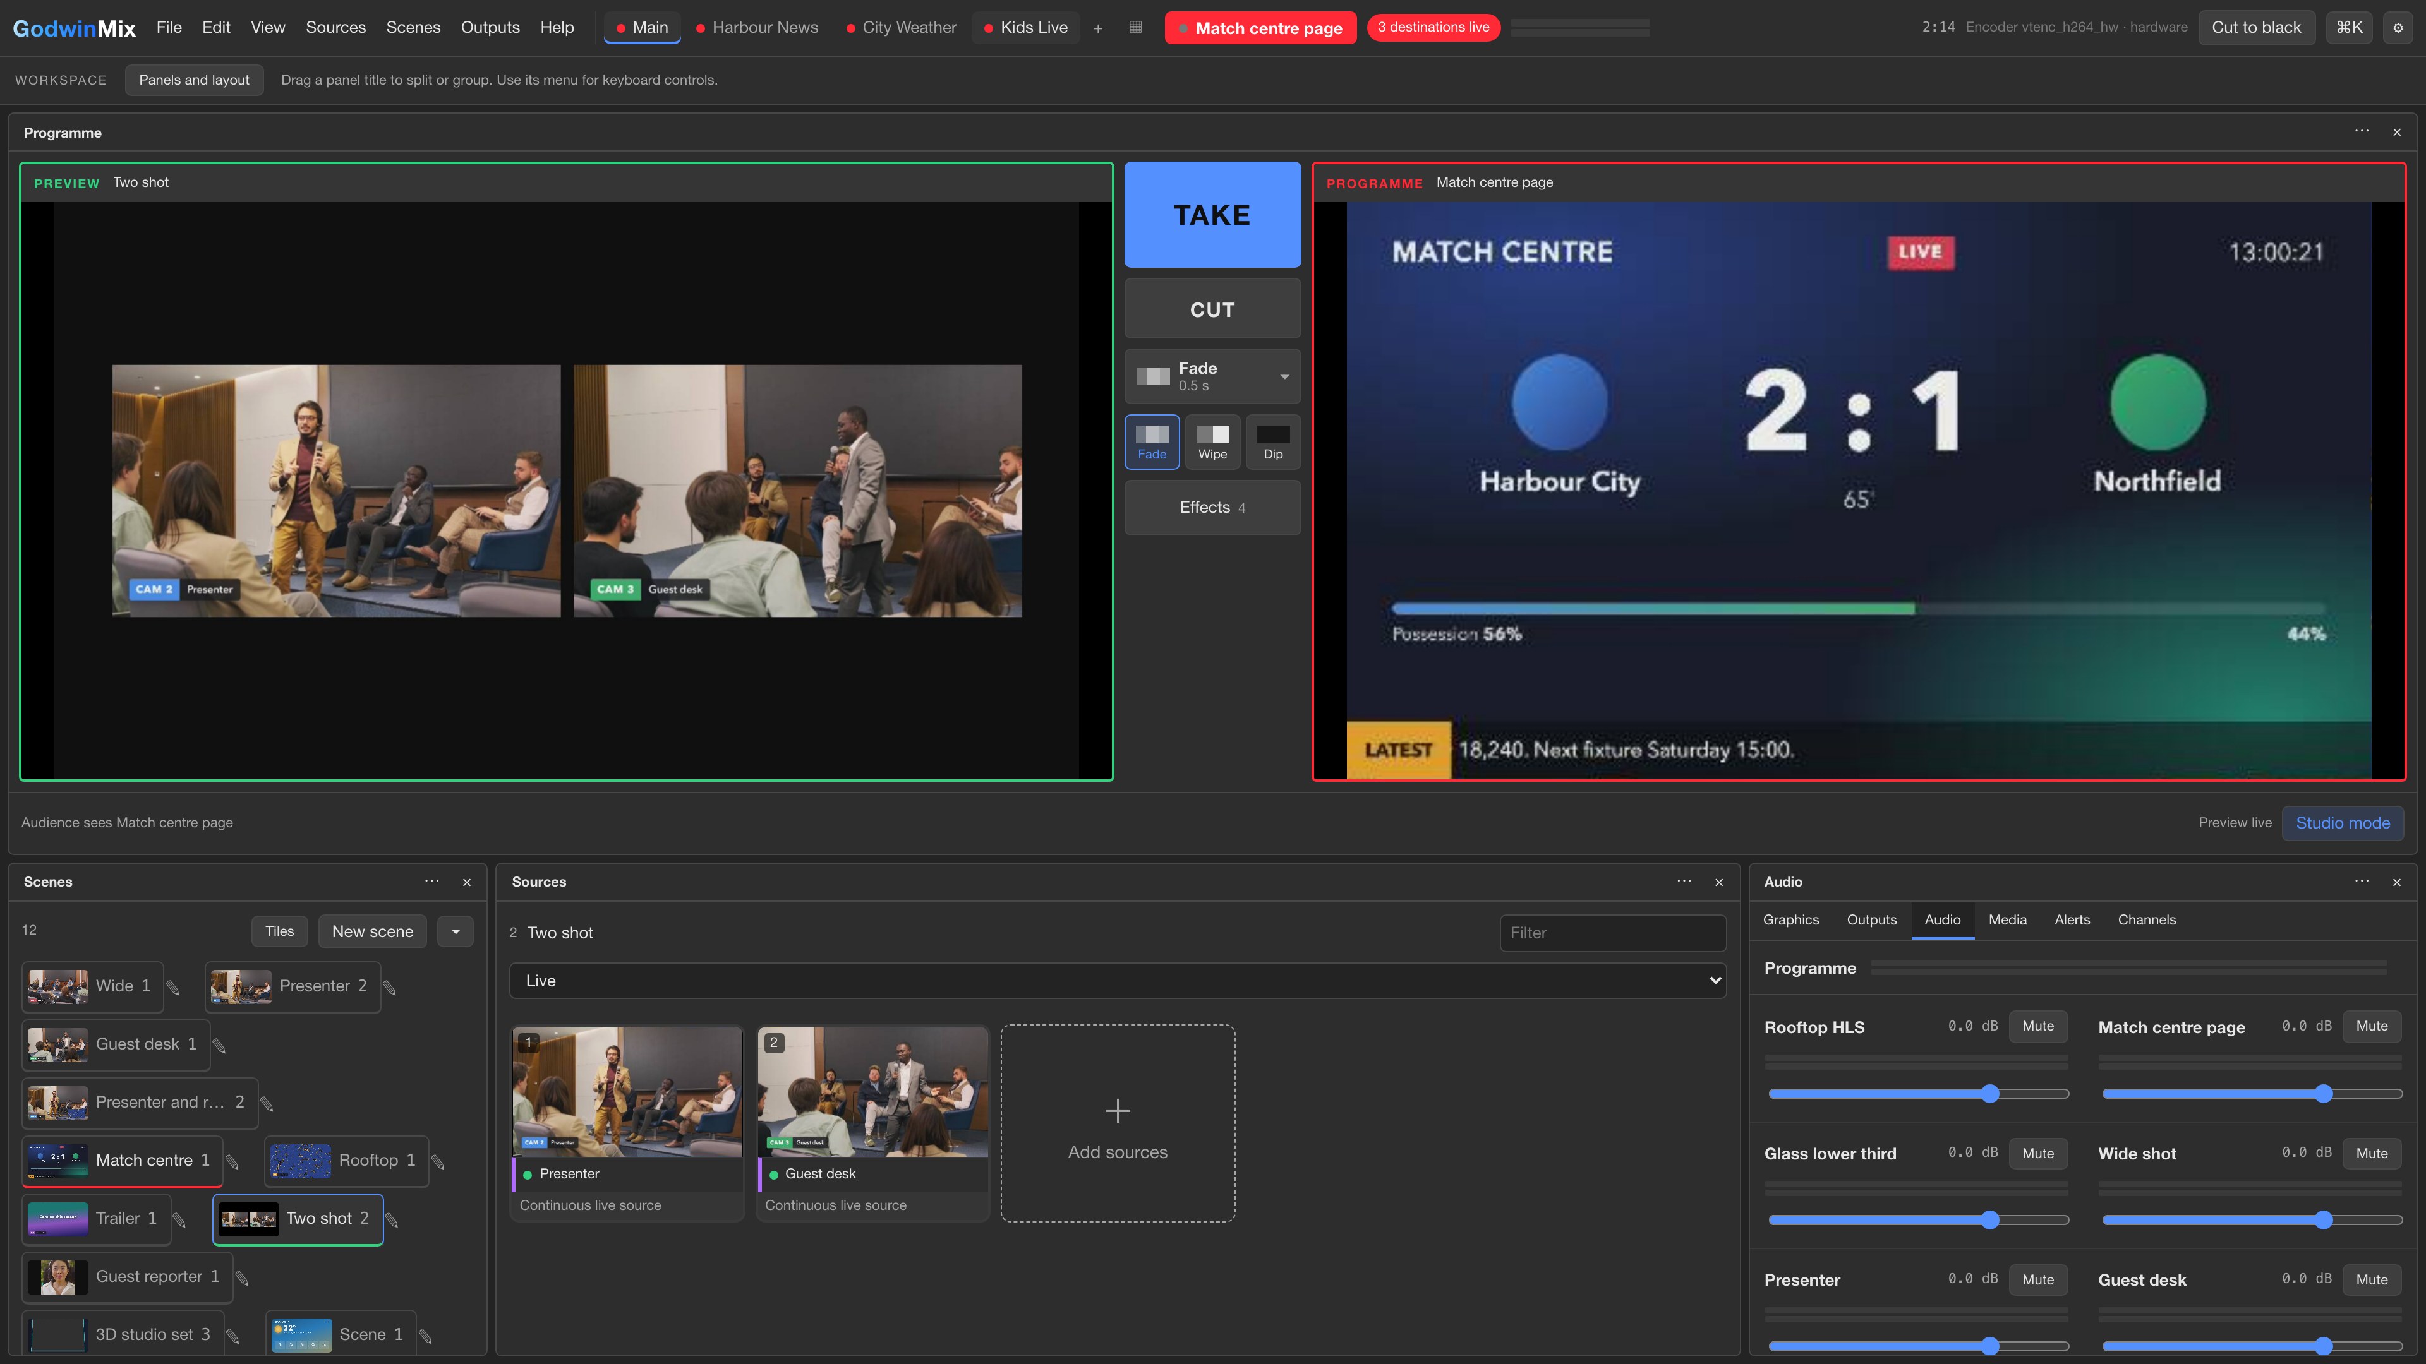The image size is (2426, 1364).
Task: Switch to the Media tab
Action: point(2007,919)
